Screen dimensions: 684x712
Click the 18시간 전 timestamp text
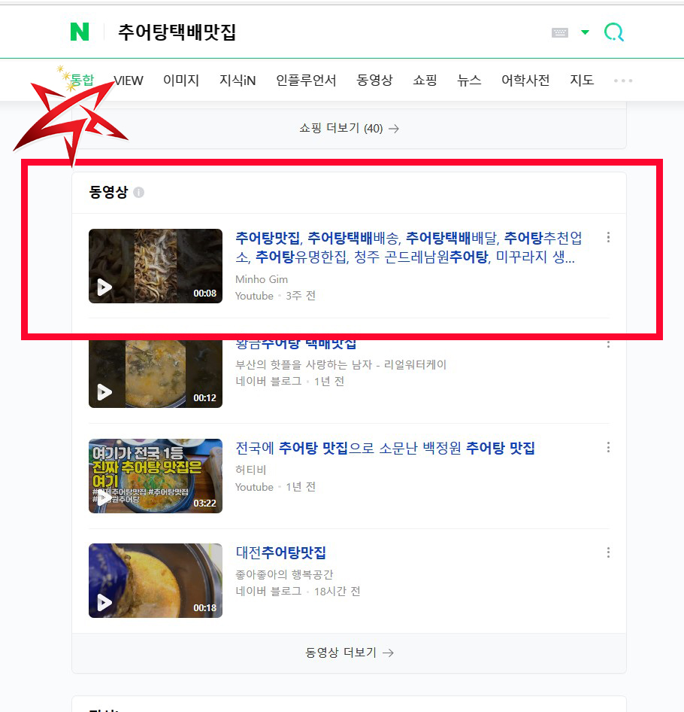point(337,592)
